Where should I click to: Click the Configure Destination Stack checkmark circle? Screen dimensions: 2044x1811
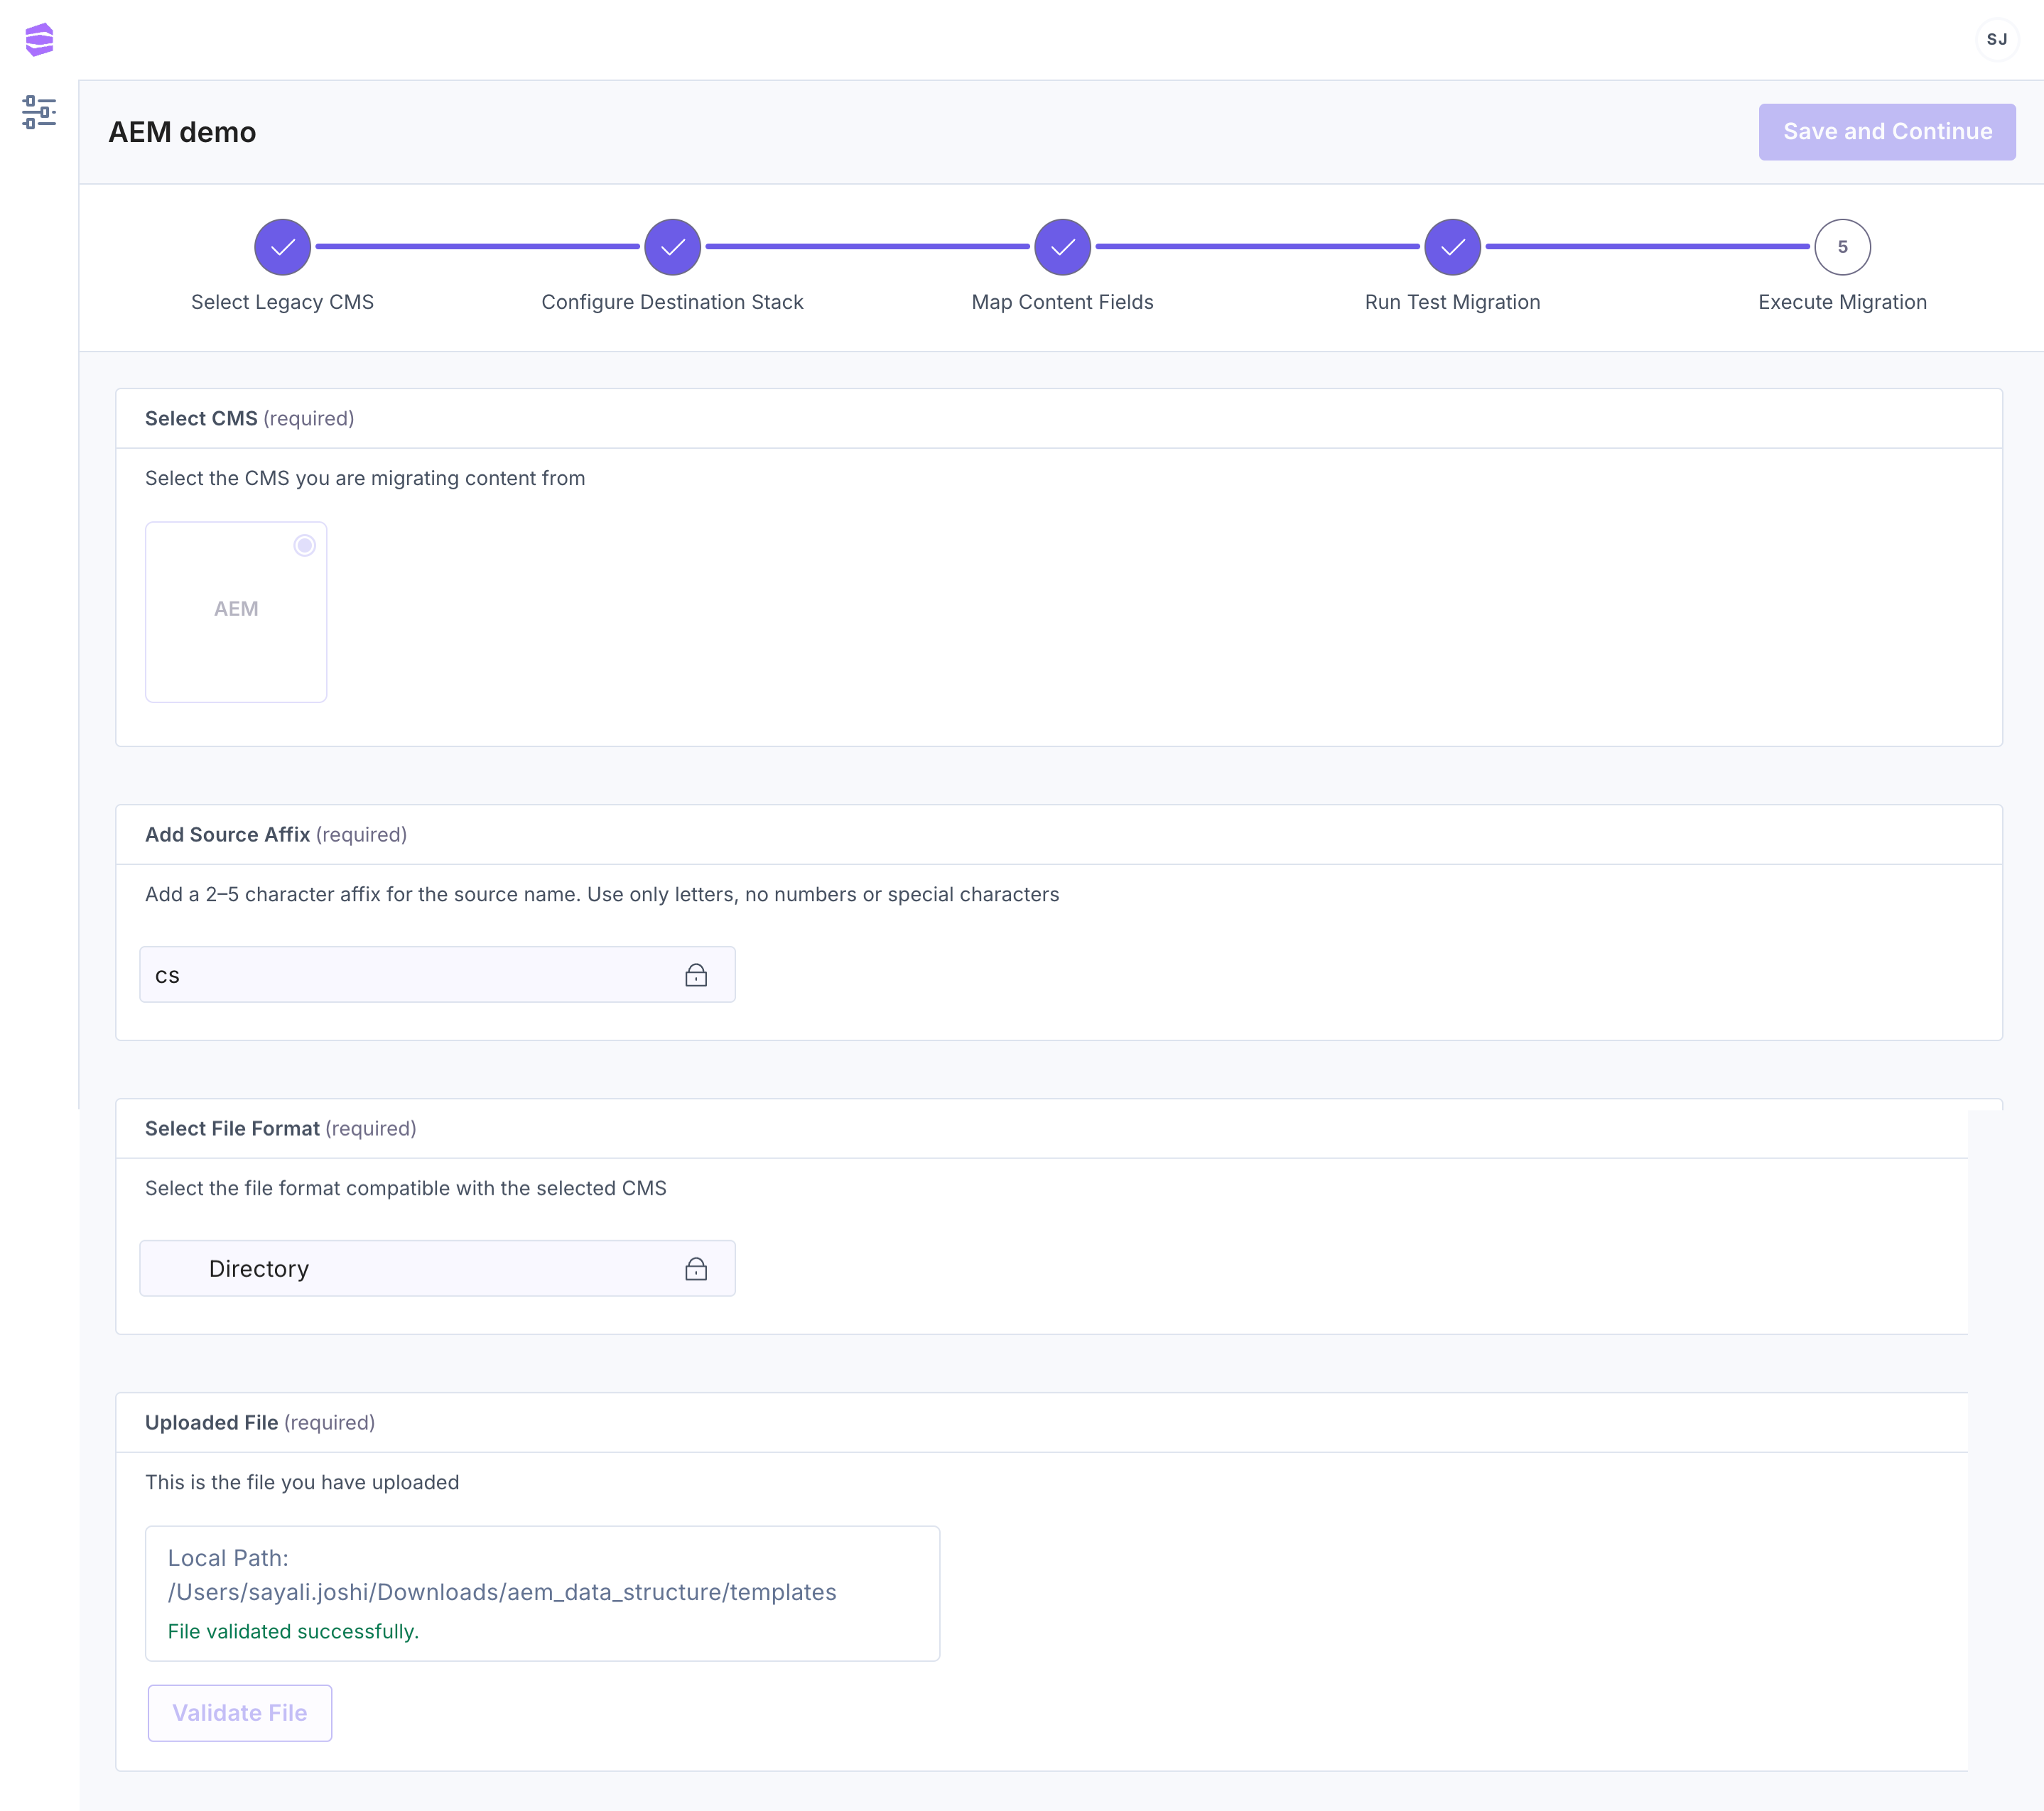click(x=672, y=247)
